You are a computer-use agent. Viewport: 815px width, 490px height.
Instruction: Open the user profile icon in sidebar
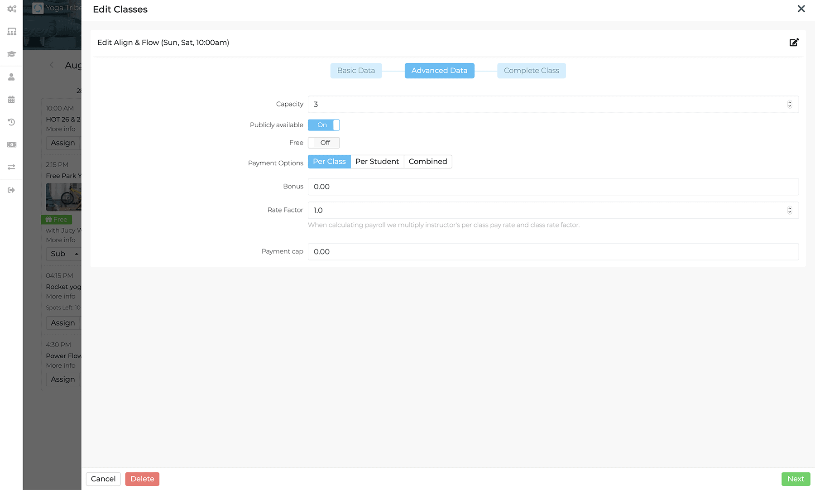tap(12, 77)
